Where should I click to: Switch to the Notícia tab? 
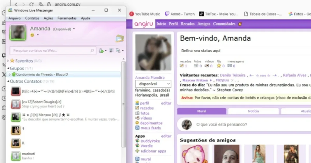click(253, 111)
